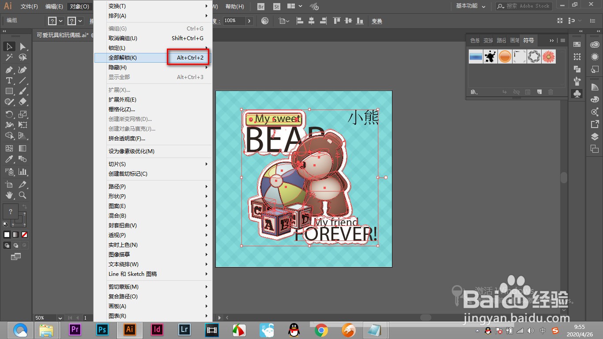Choose 扩展外观(E) menu item

tap(153, 99)
